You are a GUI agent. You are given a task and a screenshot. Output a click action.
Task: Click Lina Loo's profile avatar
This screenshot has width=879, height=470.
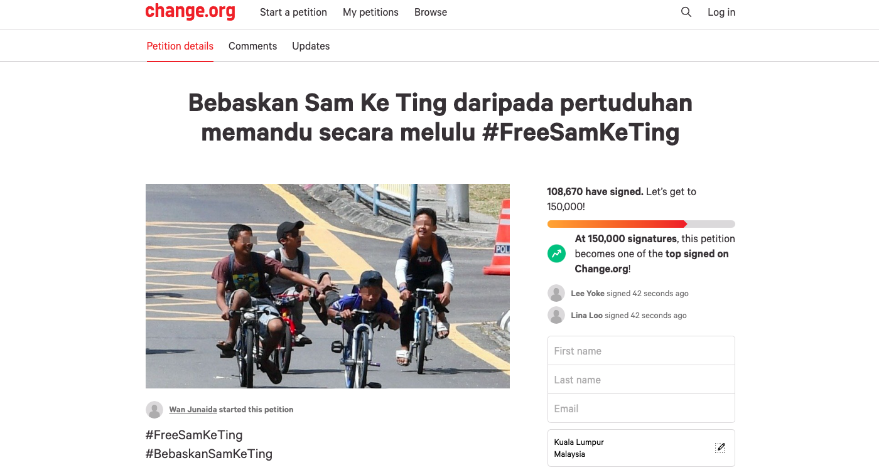(x=556, y=315)
